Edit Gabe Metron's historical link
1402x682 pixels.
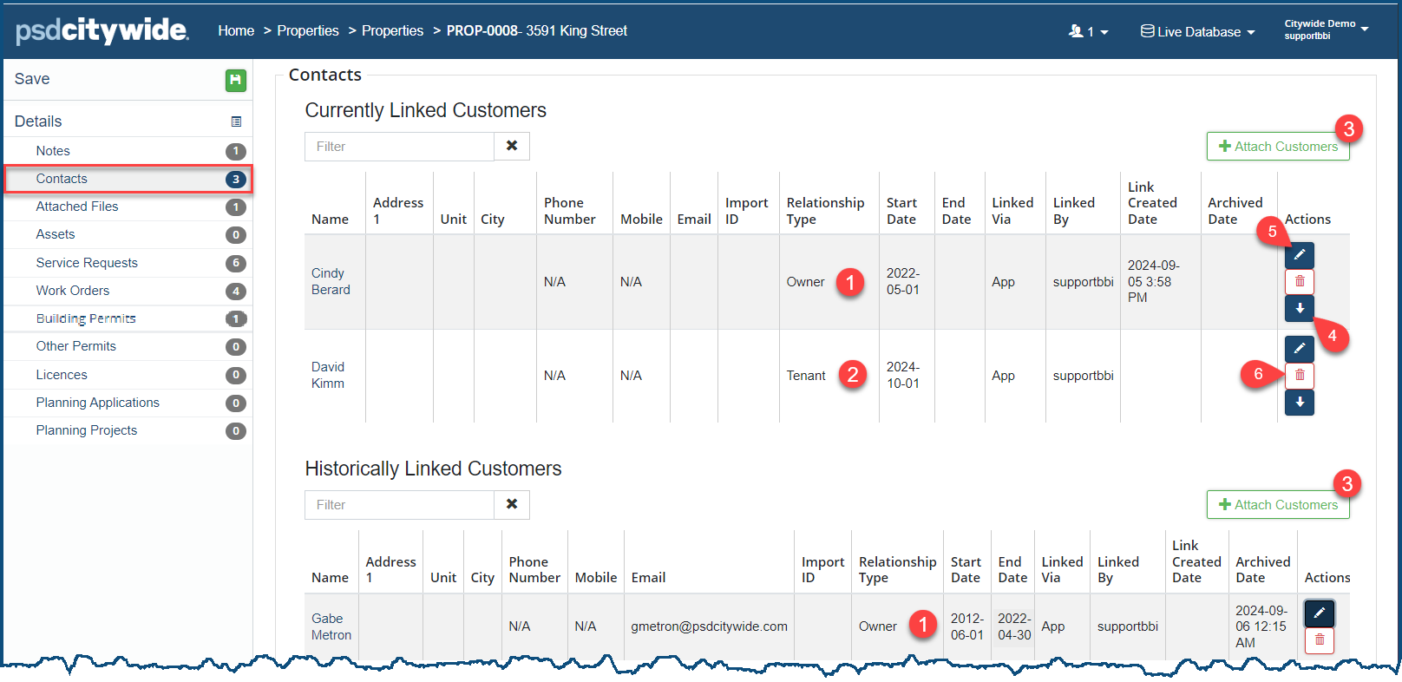(1319, 613)
